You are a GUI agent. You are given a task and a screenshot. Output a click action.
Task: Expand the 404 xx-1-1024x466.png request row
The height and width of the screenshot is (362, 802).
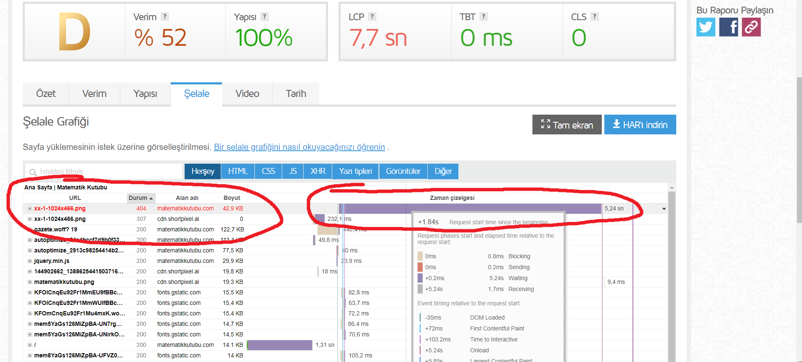coord(30,209)
